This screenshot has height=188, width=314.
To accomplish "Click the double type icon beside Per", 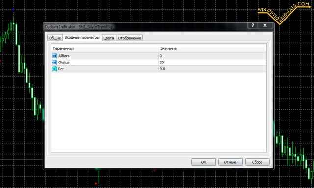I will [x=54, y=69].
